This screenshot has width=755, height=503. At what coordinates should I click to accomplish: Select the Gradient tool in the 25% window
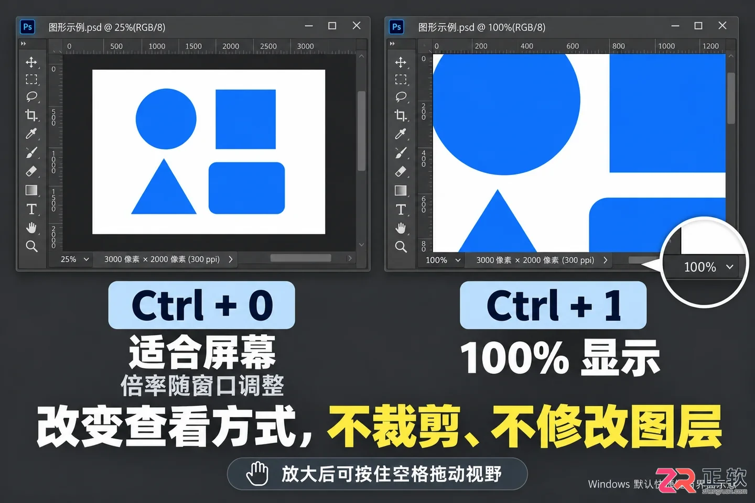(31, 190)
